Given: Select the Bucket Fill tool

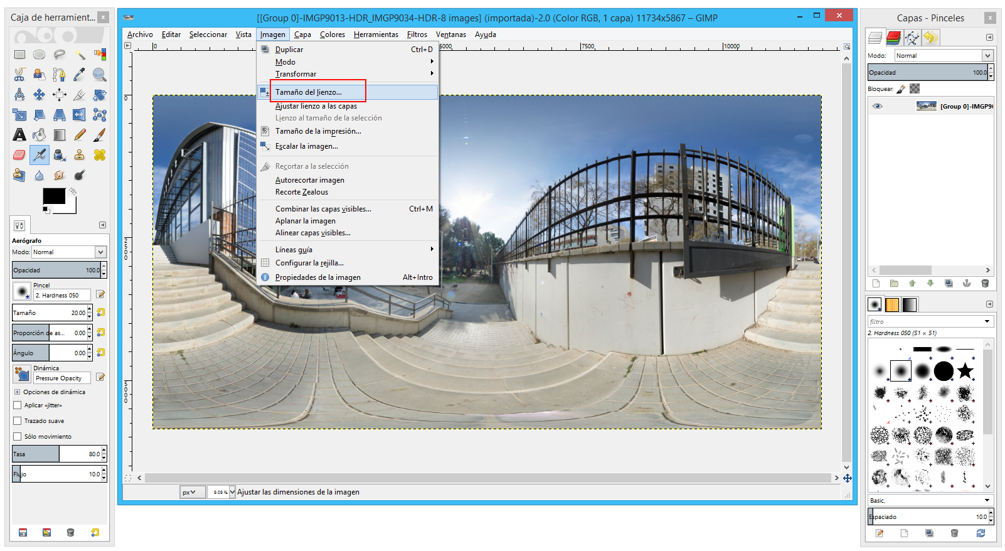Looking at the screenshot, I should tap(40, 135).
